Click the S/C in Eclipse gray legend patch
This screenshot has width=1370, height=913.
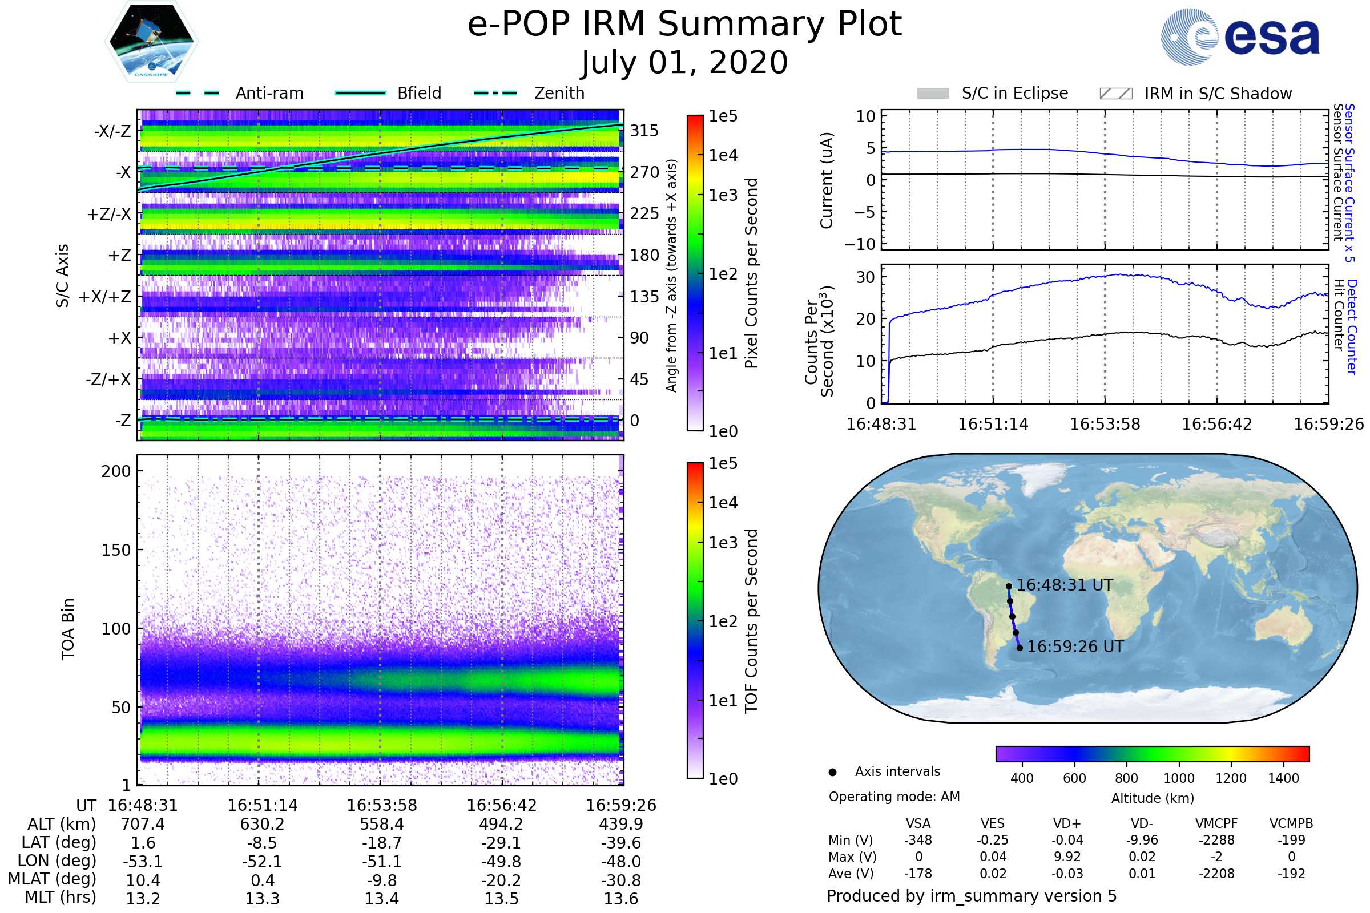(x=933, y=94)
